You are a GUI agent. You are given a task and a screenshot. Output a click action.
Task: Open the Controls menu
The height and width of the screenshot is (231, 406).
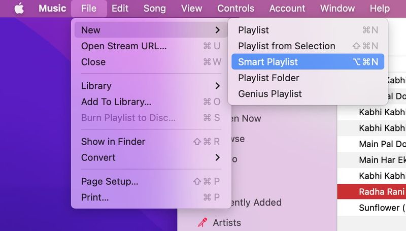235,8
